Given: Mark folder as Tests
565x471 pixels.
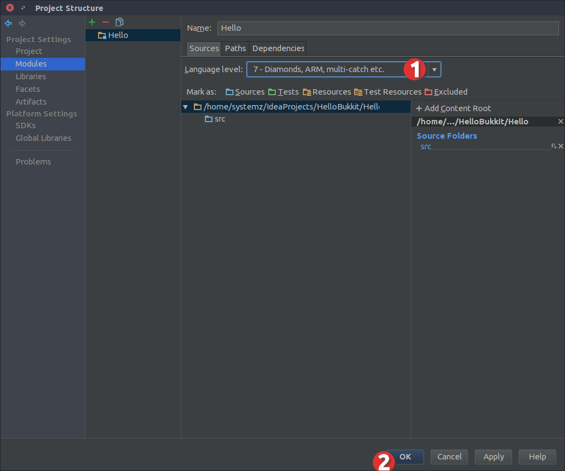Looking at the screenshot, I should point(283,92).
